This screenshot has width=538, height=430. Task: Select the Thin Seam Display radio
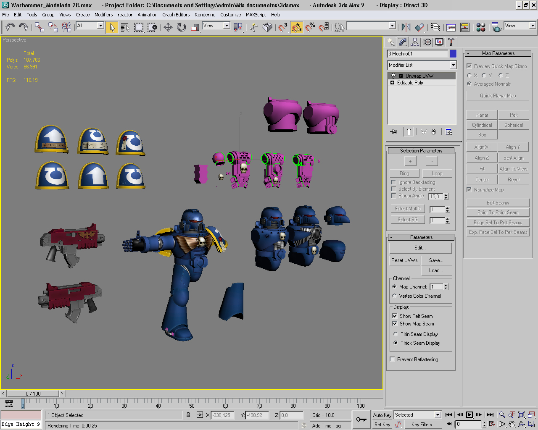point(396,334)
